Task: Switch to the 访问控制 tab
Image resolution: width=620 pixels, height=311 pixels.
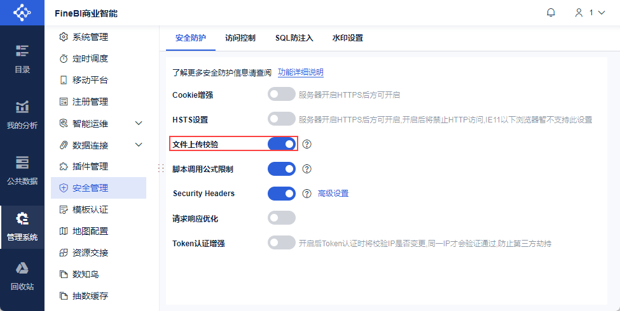Action: (x=240, y=38)
